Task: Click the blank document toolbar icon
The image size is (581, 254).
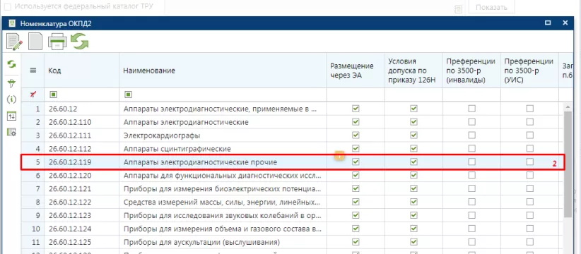Action: 35,42
